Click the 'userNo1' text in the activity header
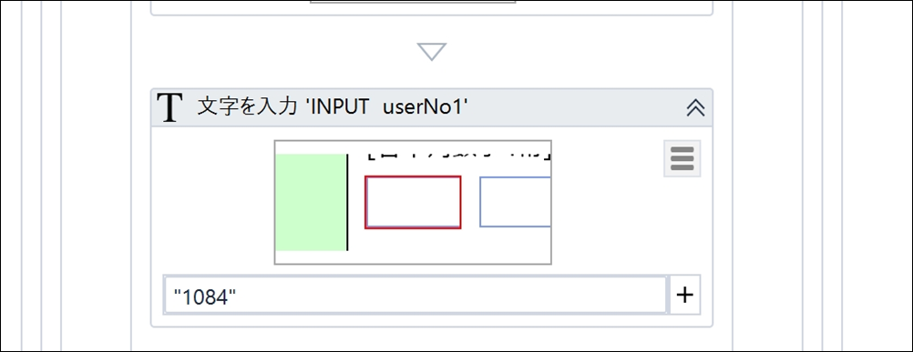The width and height of the screenshot is (913, 352). (425, 107)
